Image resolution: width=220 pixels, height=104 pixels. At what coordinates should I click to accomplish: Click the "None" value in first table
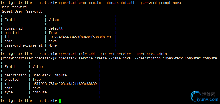click(53, 45)
